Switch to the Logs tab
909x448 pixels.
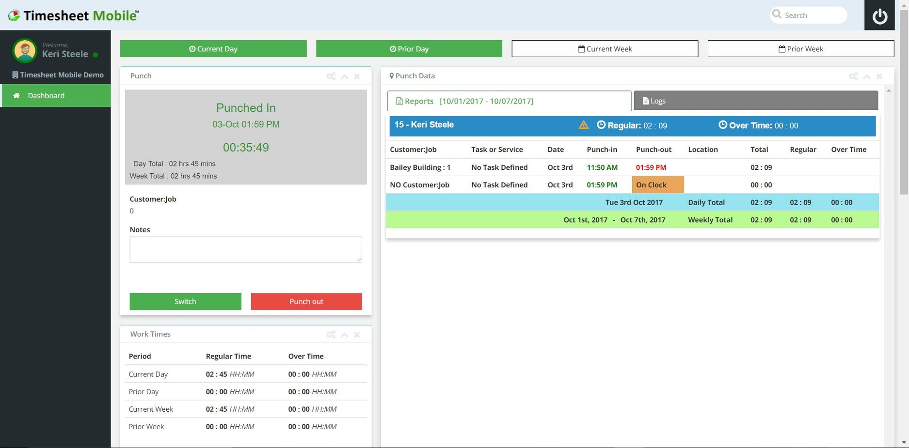755,101
